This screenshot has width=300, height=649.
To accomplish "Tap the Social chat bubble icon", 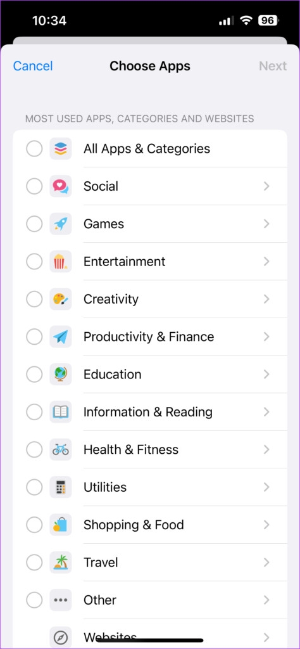I will [x=61, y=186].
